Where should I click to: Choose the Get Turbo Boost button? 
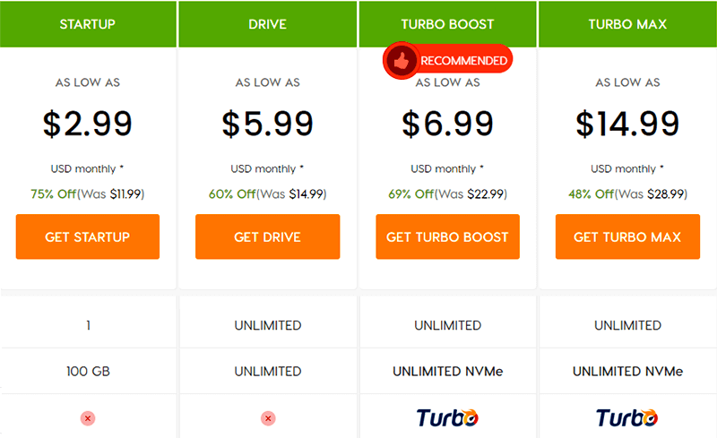[447, 237]
